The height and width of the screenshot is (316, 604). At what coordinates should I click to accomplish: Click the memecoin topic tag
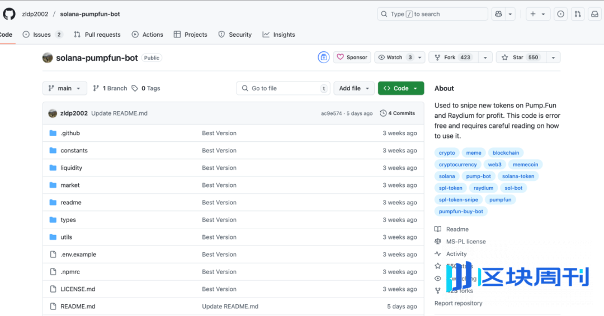coord(525,164)
